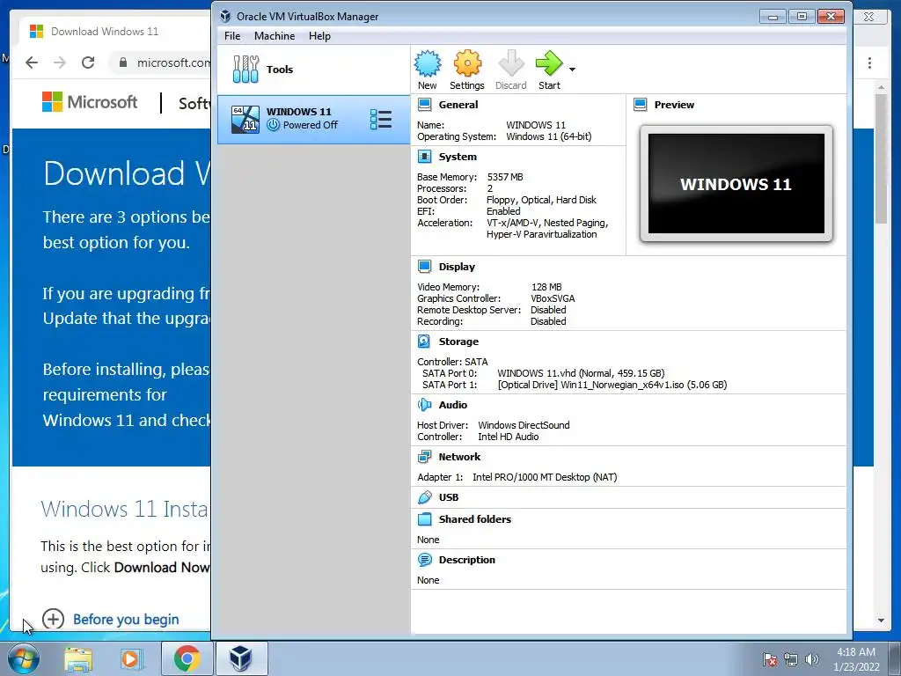The height and width of the screenshot is (676, 901).
Task: Click the Network section icon
Action: [425, 457]
